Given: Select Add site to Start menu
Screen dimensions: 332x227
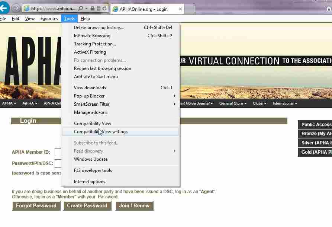Looking at the screenshot, I should tap(121, 77).
